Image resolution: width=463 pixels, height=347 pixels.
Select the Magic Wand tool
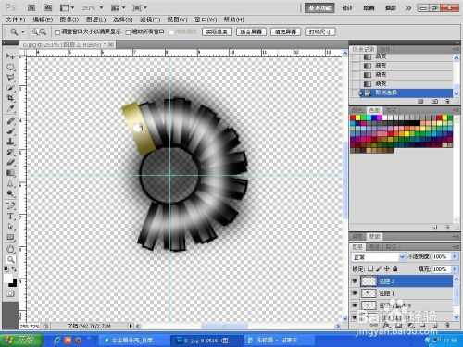click(x=10, y=88)
